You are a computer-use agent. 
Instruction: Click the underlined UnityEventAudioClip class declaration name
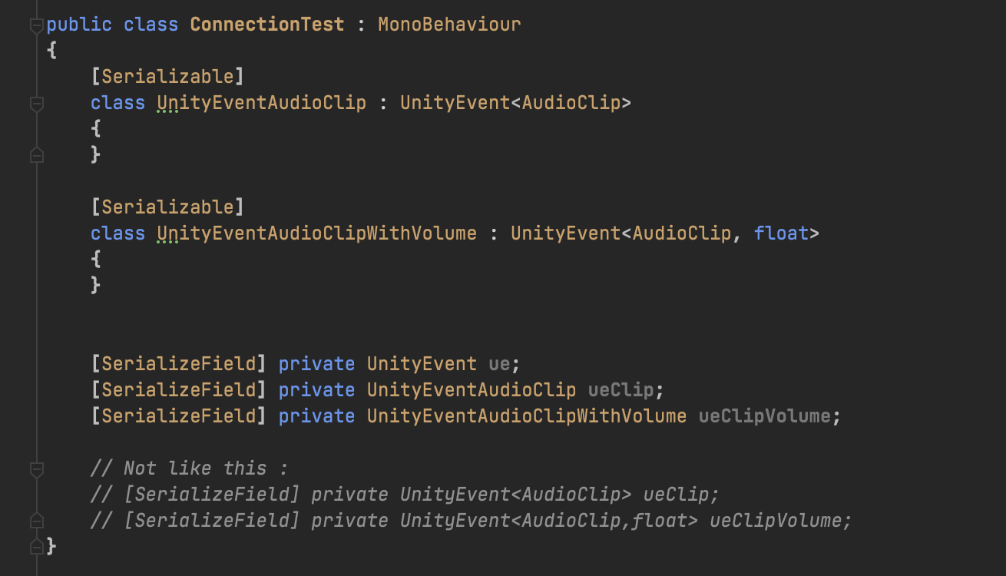pyautogui.click(x=262, y=103)
